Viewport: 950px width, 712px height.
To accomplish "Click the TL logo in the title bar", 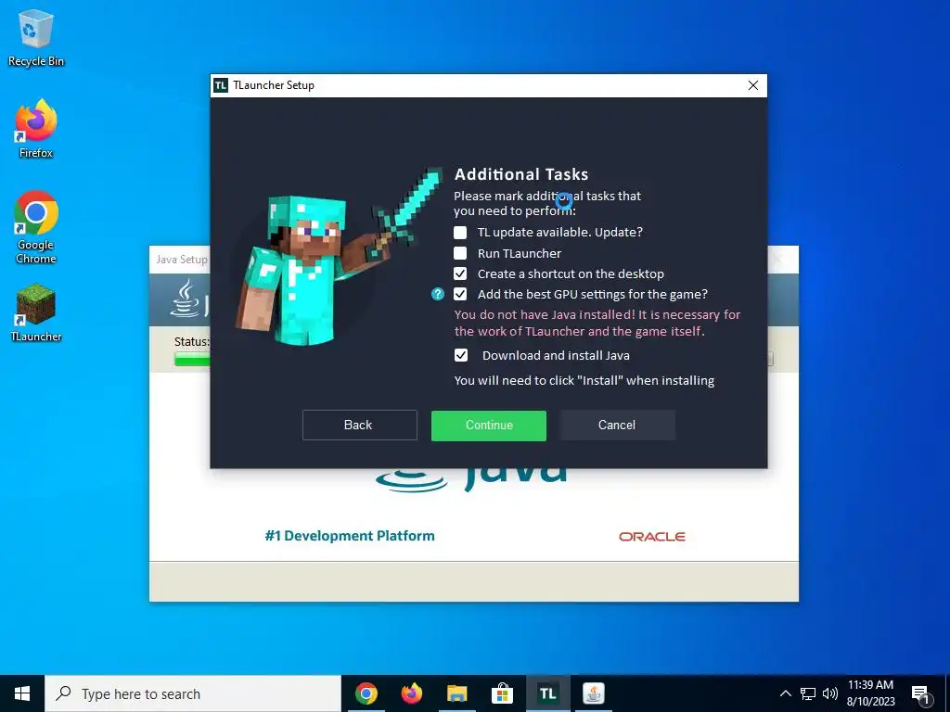I will tap(221, 85).
